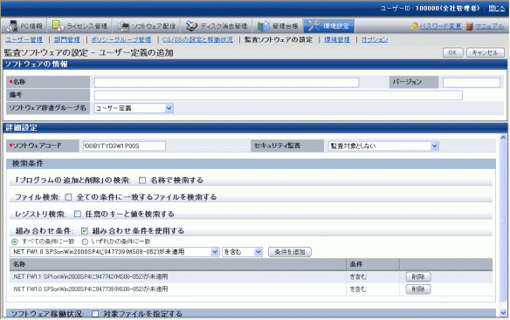Click the 環境設定 wrench icon

tap(314, 26)
